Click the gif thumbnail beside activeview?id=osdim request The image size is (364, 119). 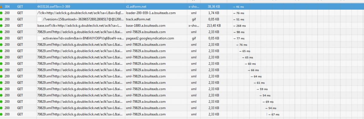point(39,38)
